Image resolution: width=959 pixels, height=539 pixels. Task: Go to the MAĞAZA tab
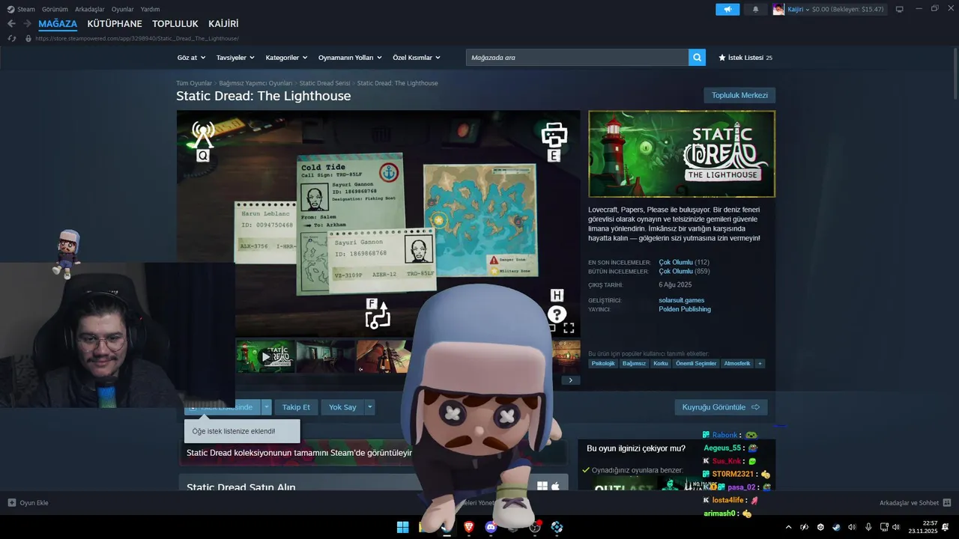point(58,24)
